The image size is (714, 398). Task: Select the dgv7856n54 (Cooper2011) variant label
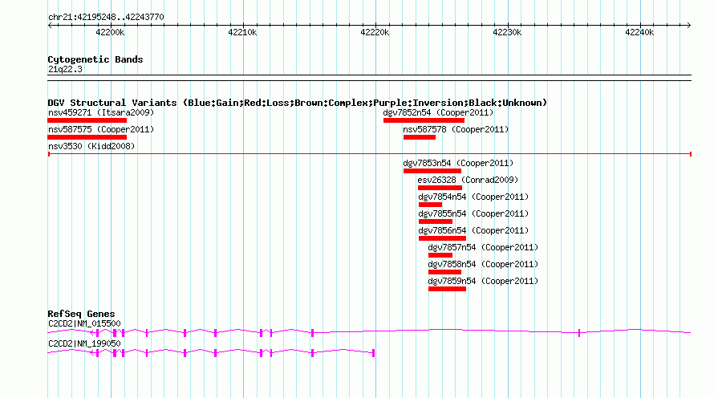point(473,230)
